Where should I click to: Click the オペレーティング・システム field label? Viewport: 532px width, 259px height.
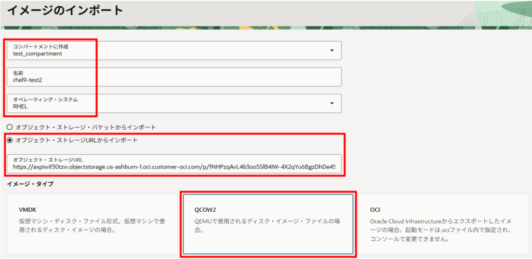[45, 100]
